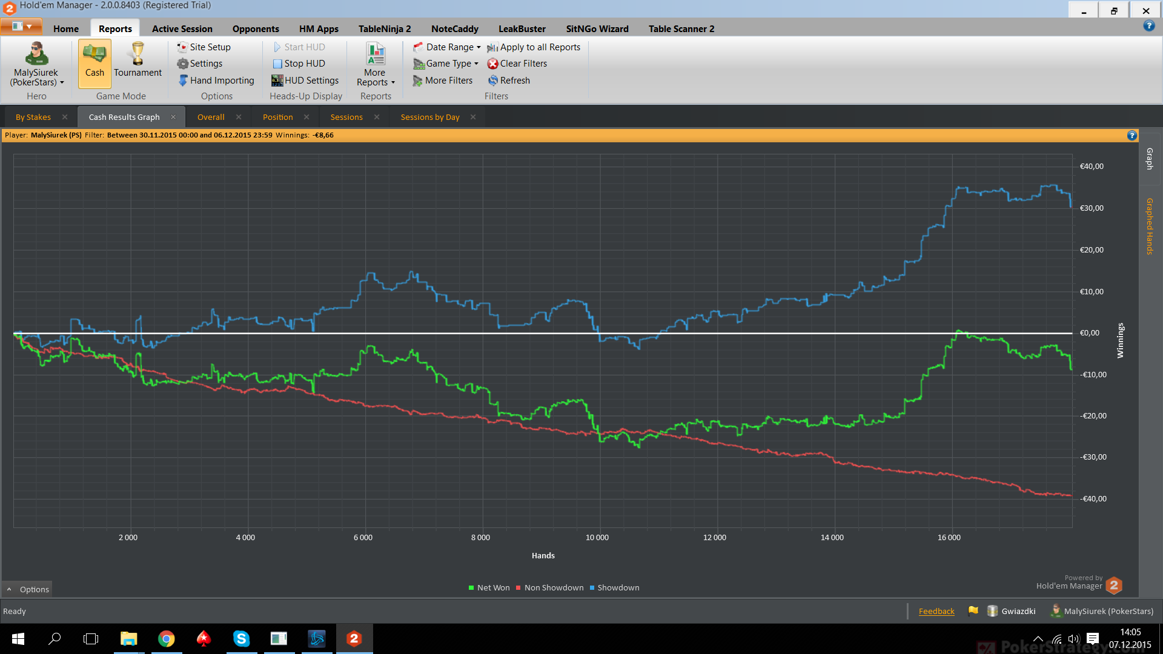Select Cash game mode icon
This screenshot has height=654, width=1163.
pyautogui.click(x=94, y=54)
